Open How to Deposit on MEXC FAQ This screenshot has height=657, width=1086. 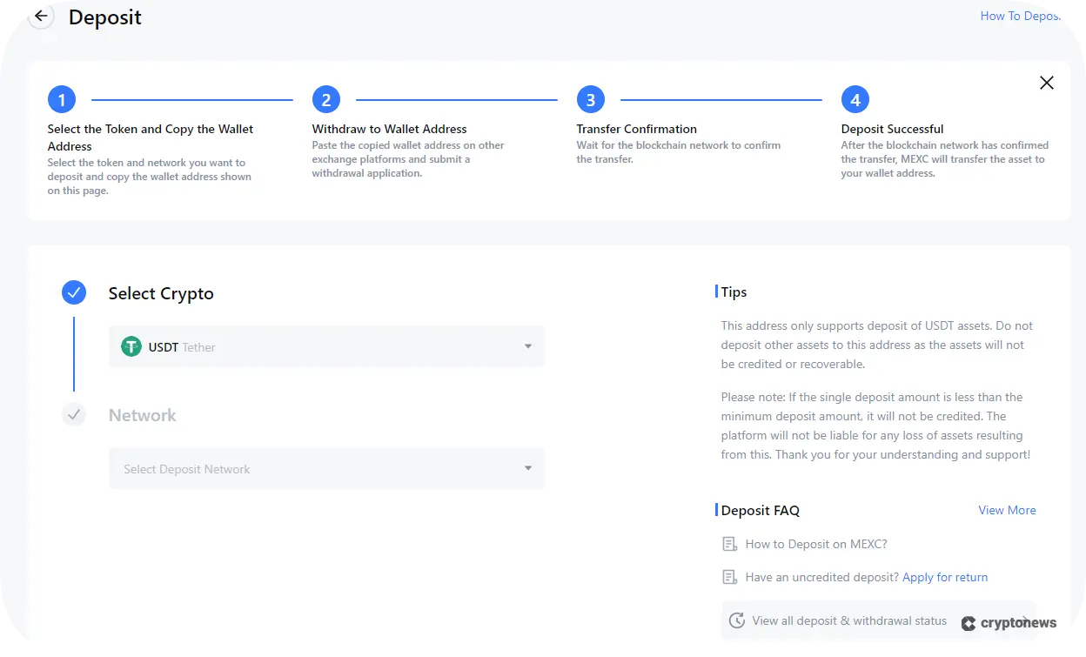pyautogui.click(x=816, y=544)
